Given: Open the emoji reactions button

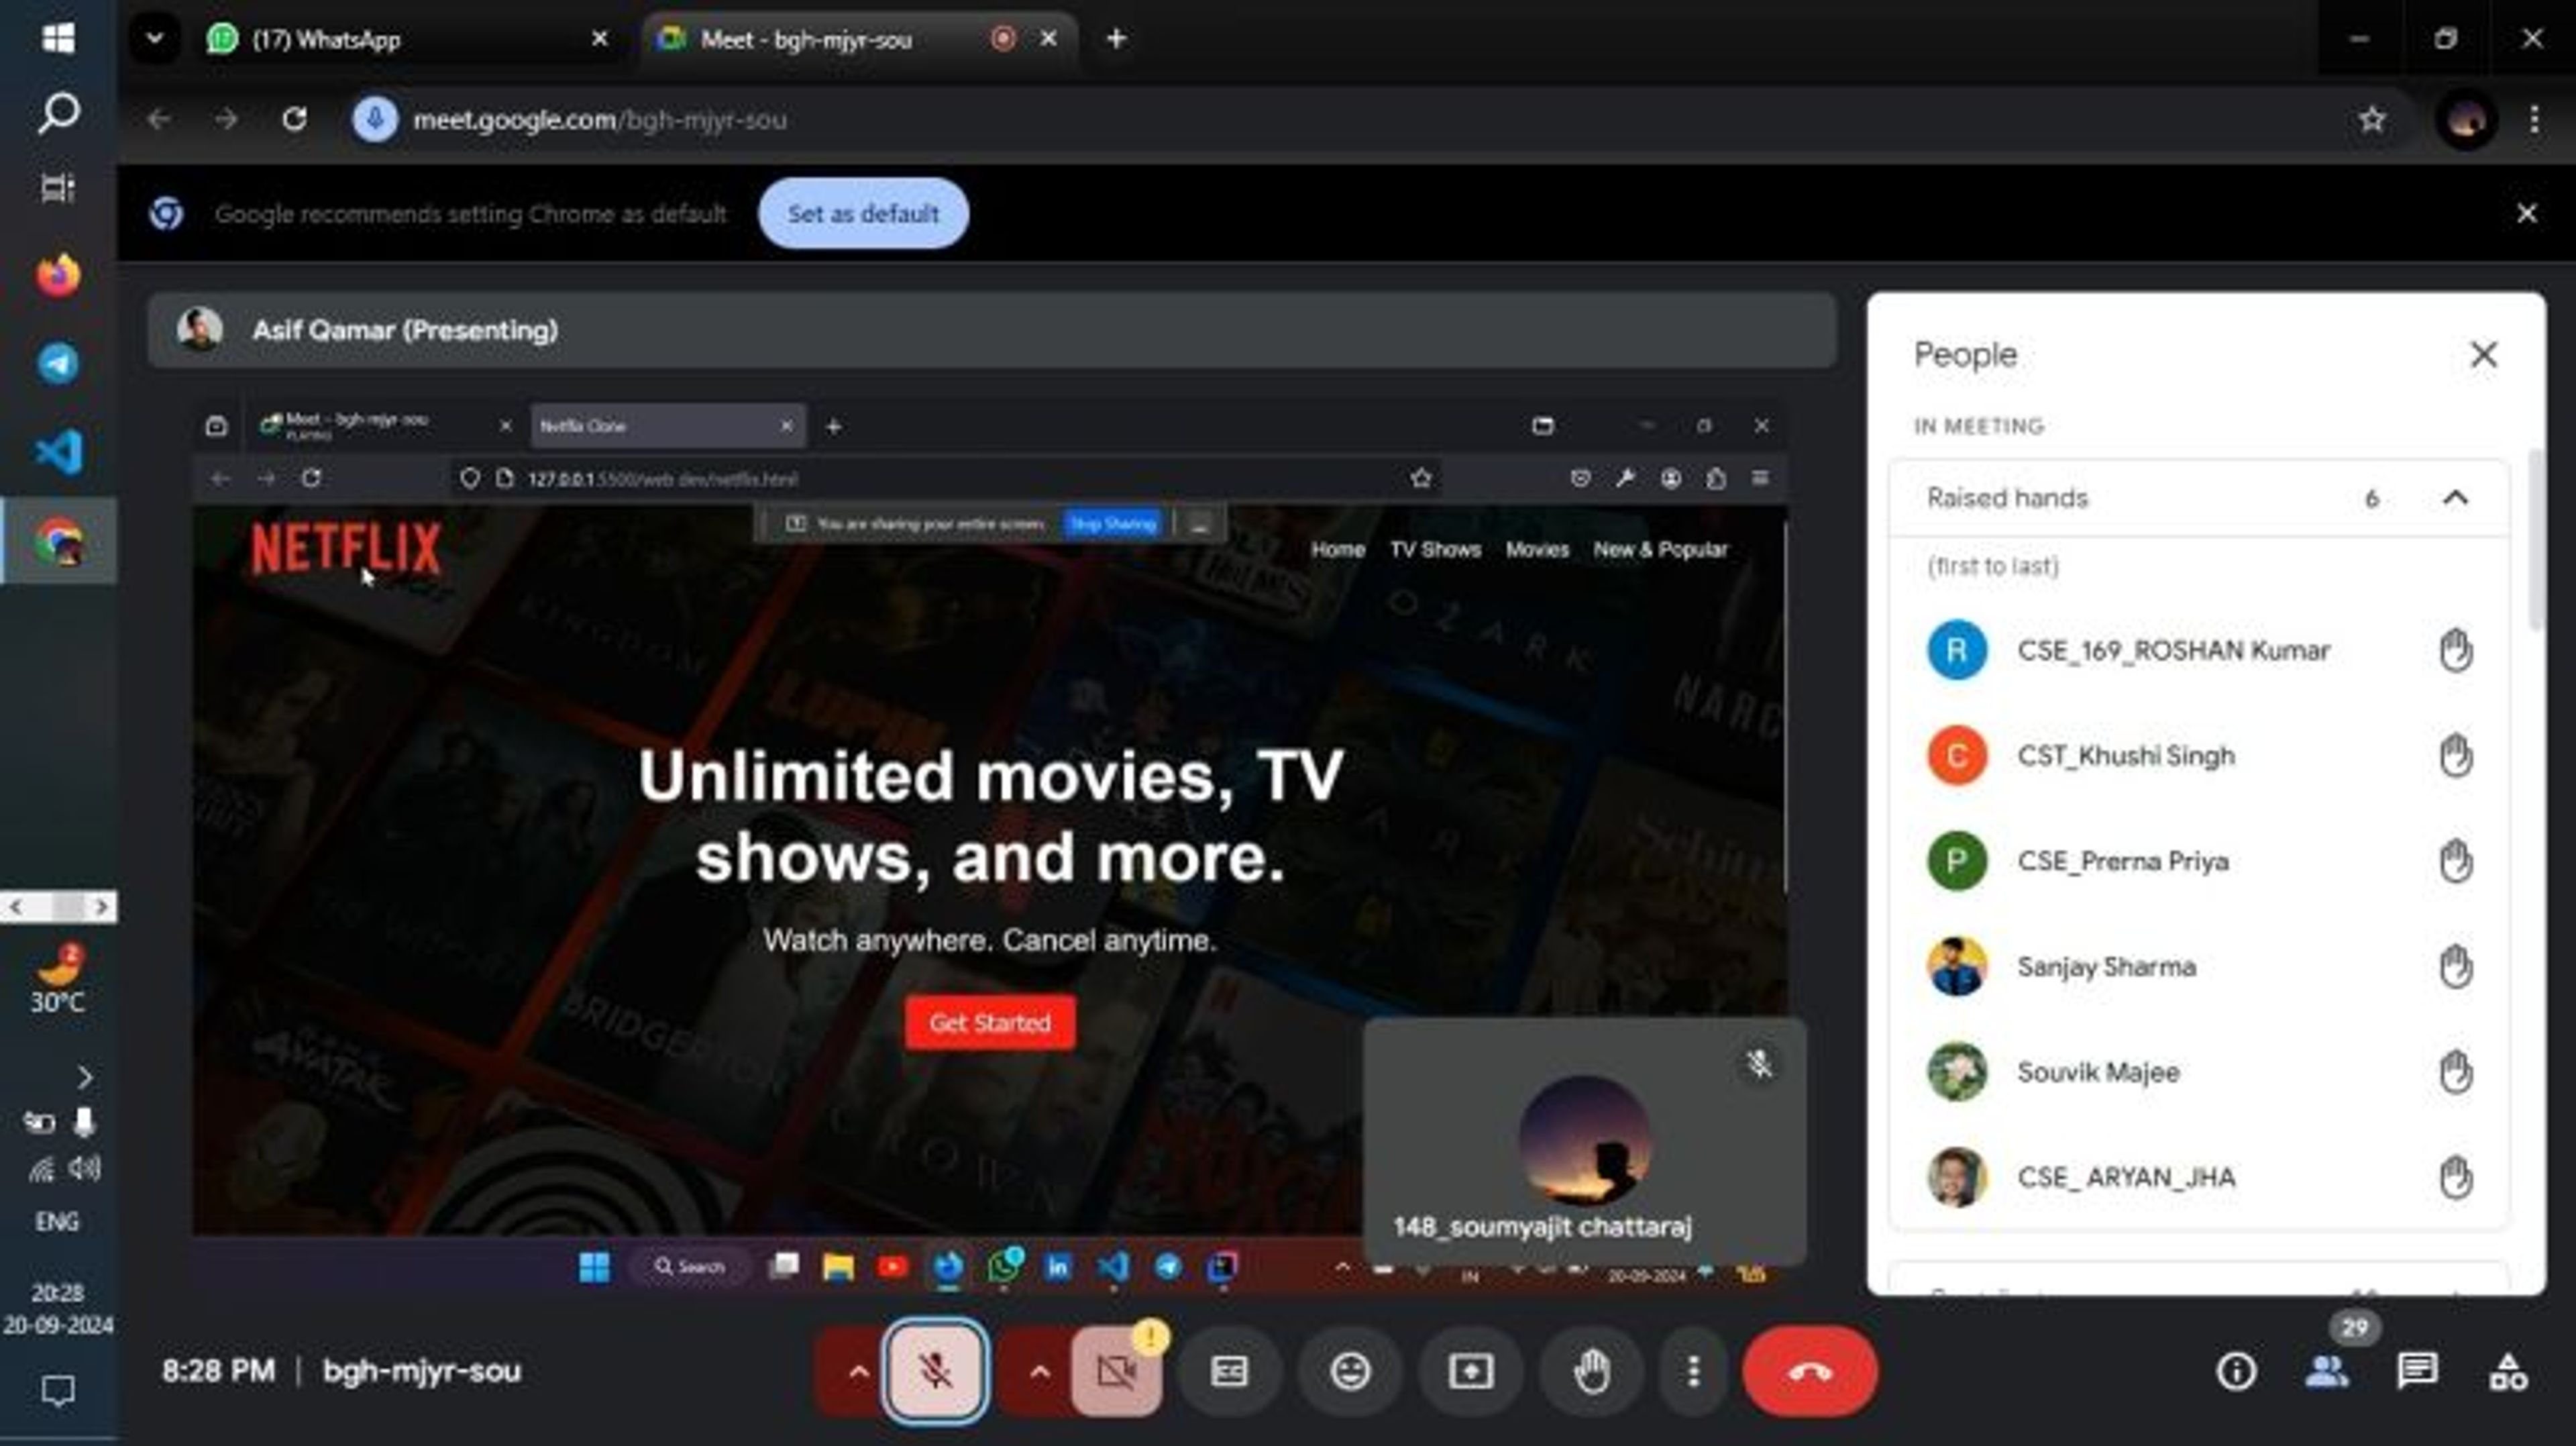Looking at the screenshot, I should pos(1350,1371).
